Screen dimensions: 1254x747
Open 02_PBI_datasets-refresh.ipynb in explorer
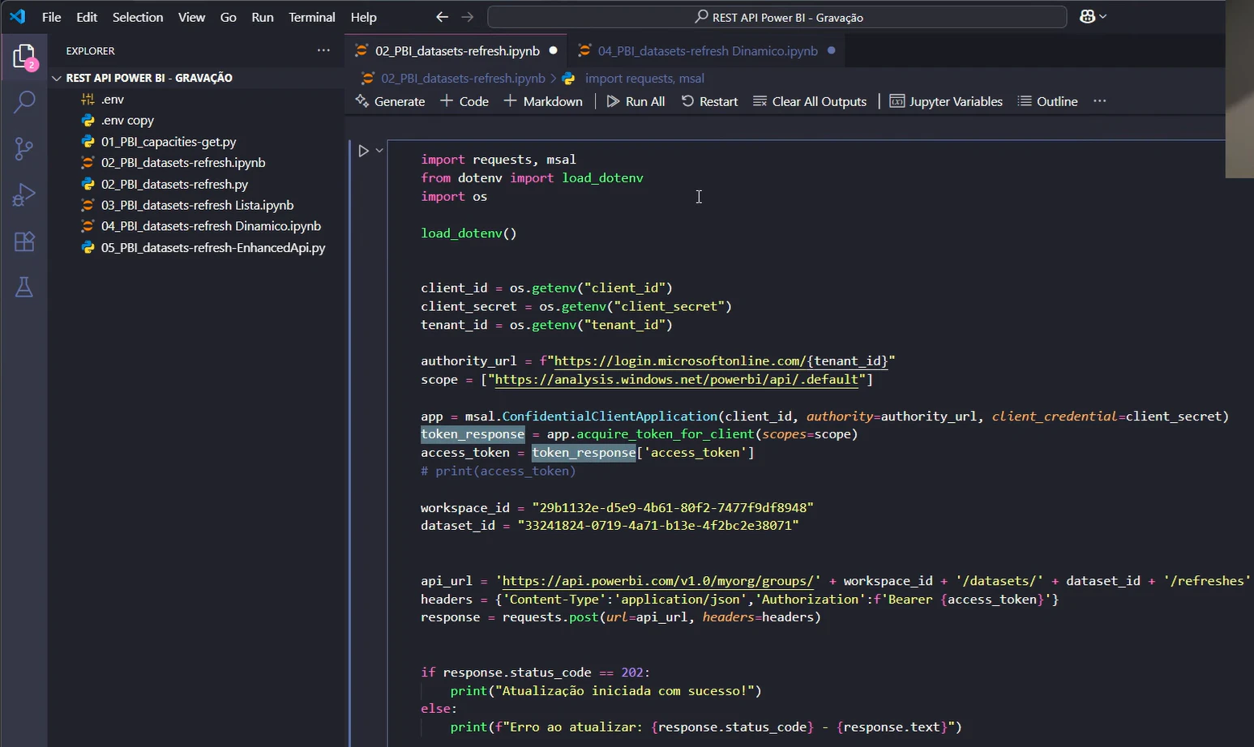[183, 163]
